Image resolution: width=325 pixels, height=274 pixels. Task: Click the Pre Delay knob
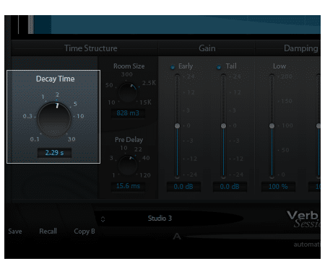click(x=128, y=165)
